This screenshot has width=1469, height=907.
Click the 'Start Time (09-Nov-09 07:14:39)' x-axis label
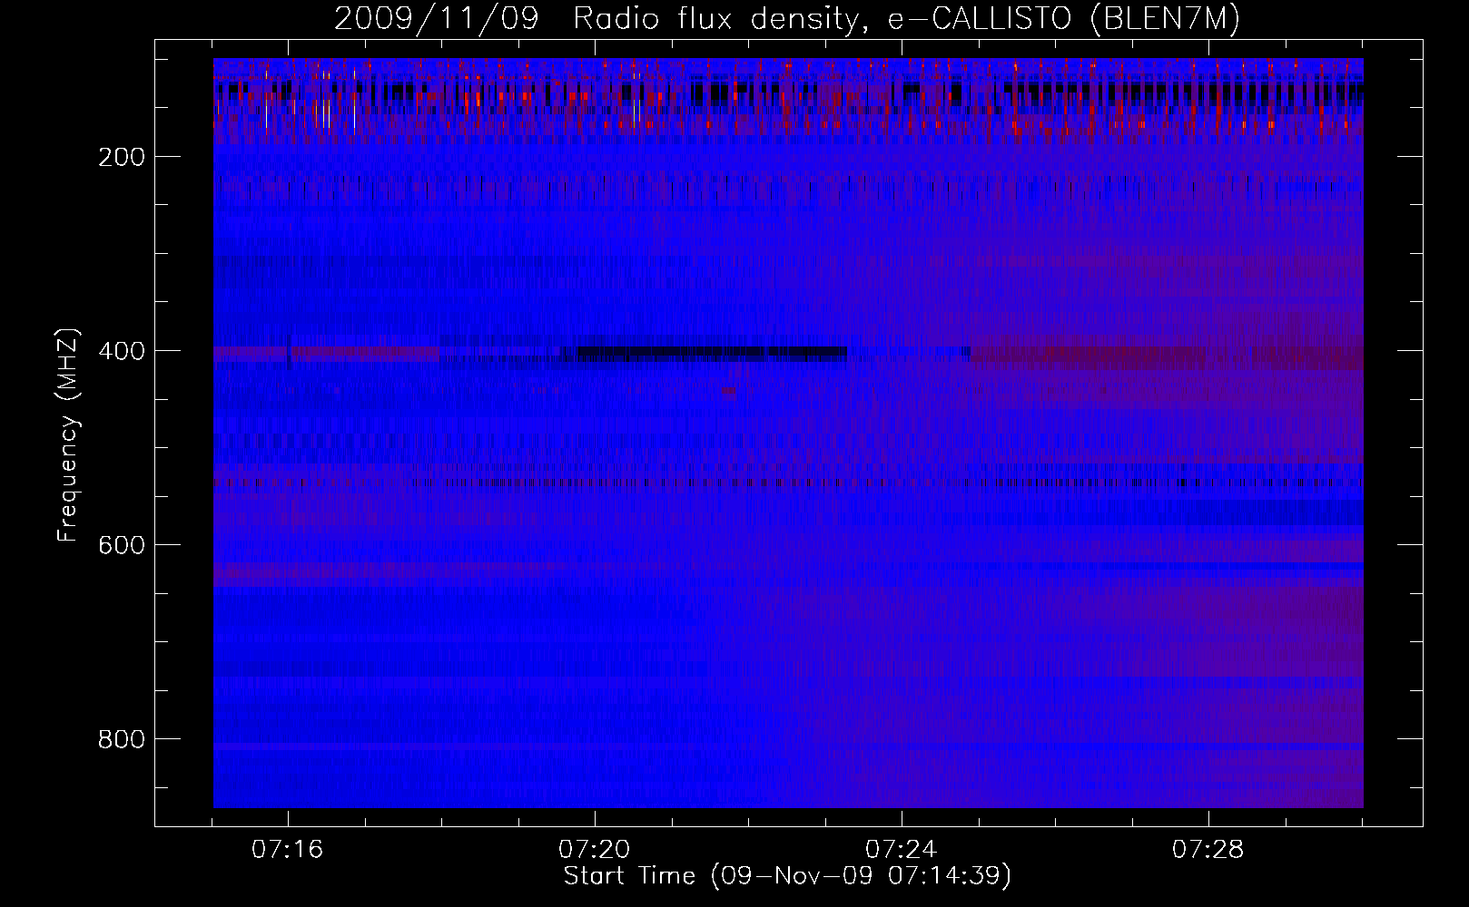click(x=787, y=876)
